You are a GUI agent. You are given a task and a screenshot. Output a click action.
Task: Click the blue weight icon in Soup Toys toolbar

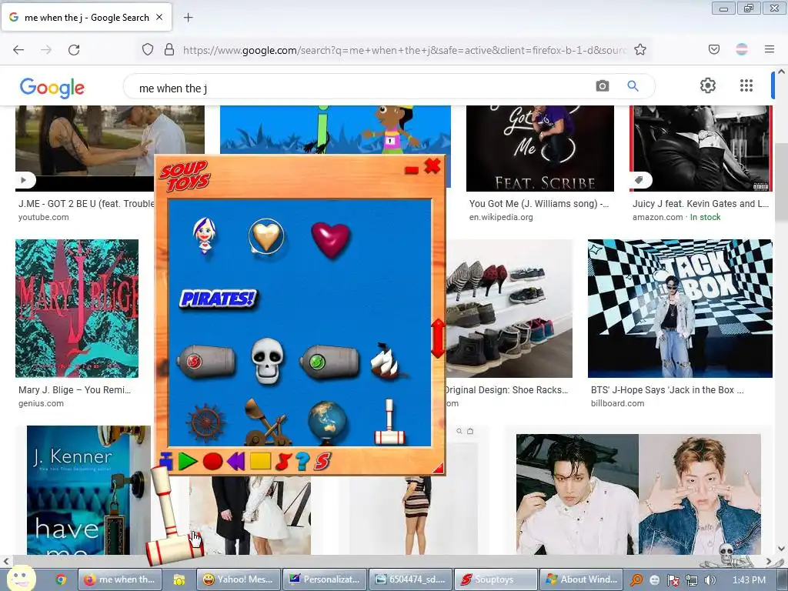166,460
